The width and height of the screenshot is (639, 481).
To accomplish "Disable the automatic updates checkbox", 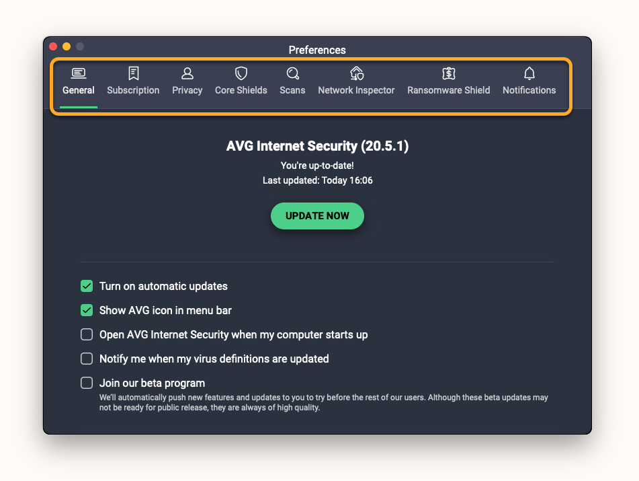I will (x=87, y=286).
